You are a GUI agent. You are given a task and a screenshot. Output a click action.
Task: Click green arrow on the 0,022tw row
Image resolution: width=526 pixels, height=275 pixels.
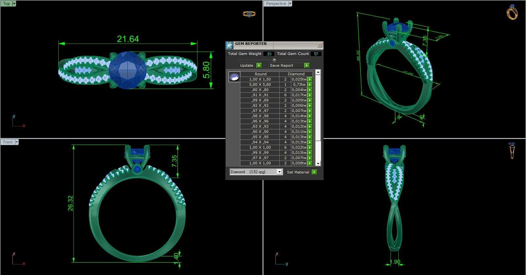coord(310,147)
